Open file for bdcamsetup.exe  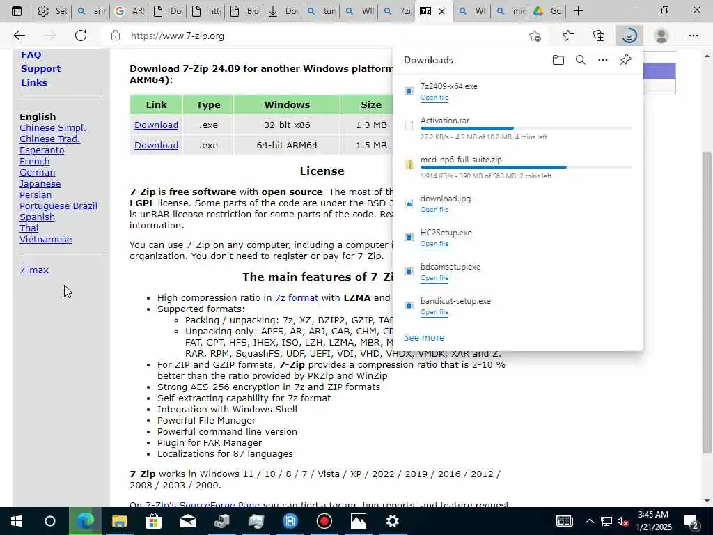click(x=434, y=277)
